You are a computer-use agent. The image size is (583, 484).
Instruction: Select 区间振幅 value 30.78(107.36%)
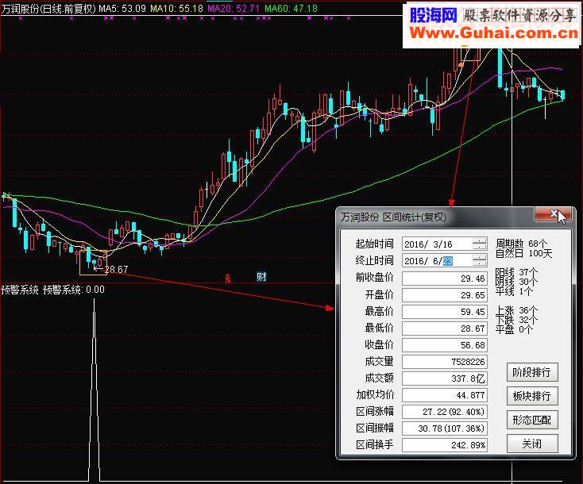point(444,428)
